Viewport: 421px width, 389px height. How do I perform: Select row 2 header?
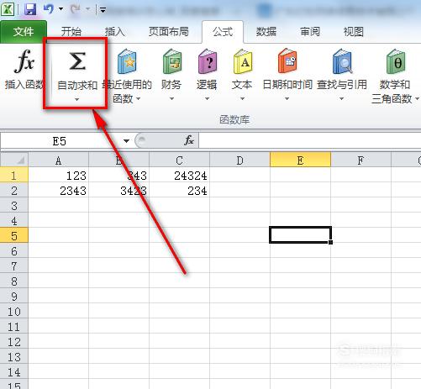click(x=14, y=191)
